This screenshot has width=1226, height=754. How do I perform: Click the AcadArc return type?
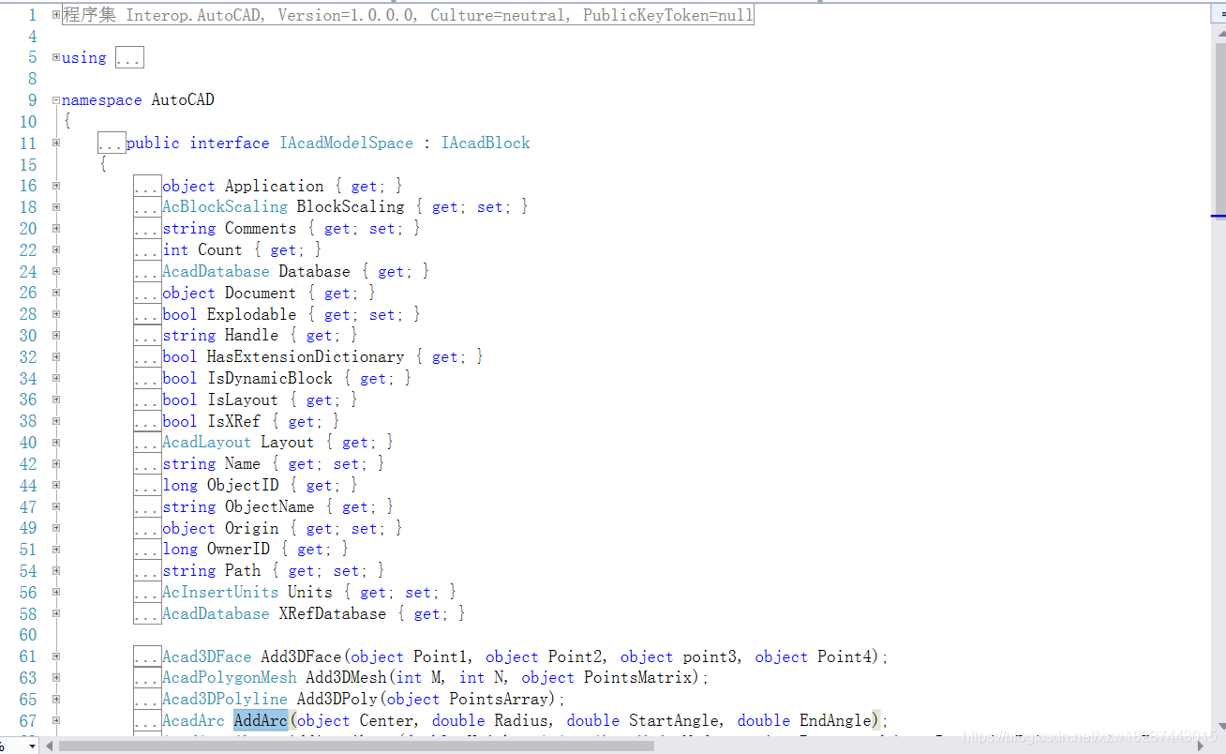click(194, 720)
